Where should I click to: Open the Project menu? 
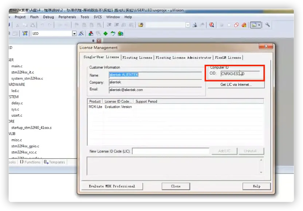click(x=20, y=17)
